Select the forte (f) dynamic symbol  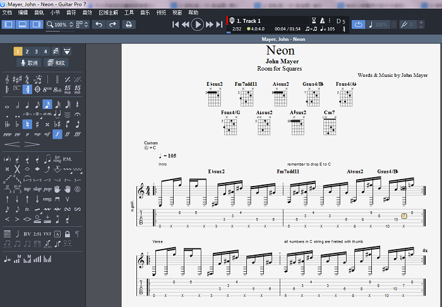(57, 134)
